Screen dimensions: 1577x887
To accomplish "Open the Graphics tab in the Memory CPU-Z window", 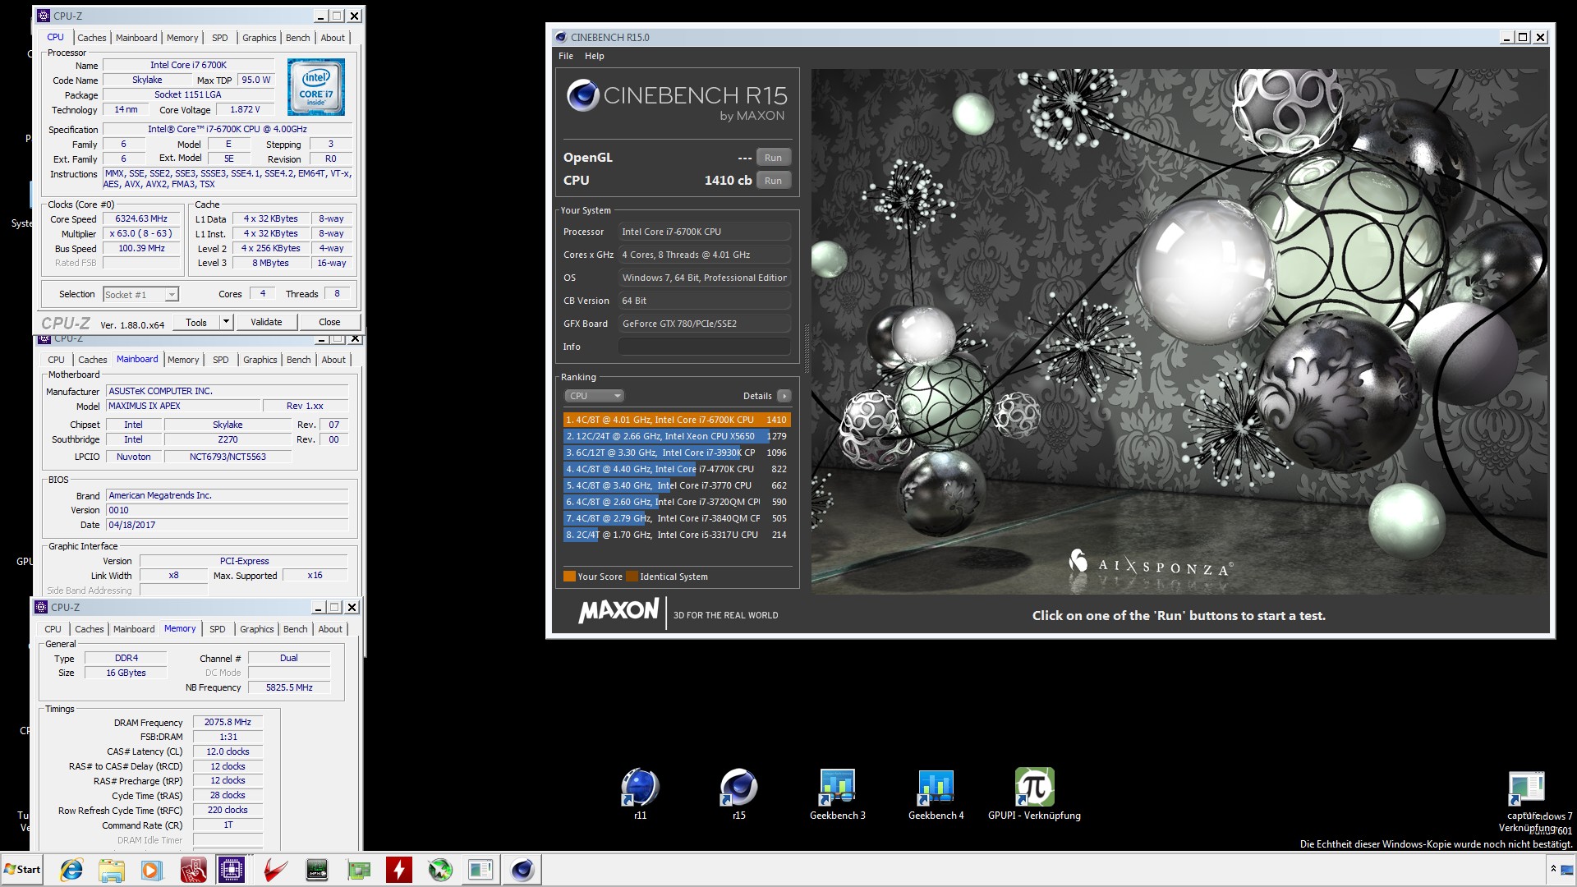I will pos(256,629).
